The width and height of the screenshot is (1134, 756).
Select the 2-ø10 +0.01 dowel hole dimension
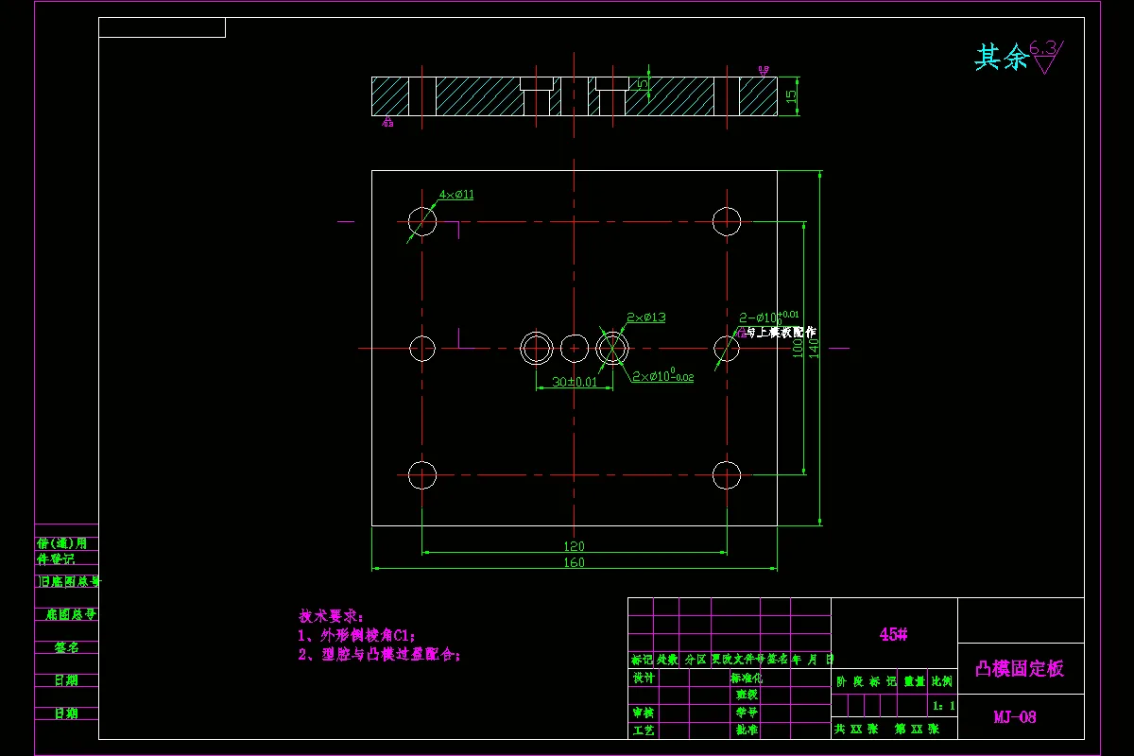(769, 317)
